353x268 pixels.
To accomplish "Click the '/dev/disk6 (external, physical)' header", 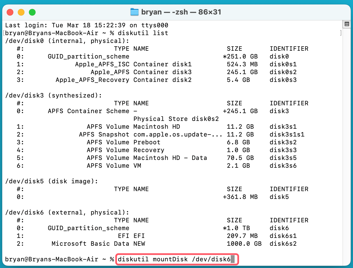I will tap(67, 213).
